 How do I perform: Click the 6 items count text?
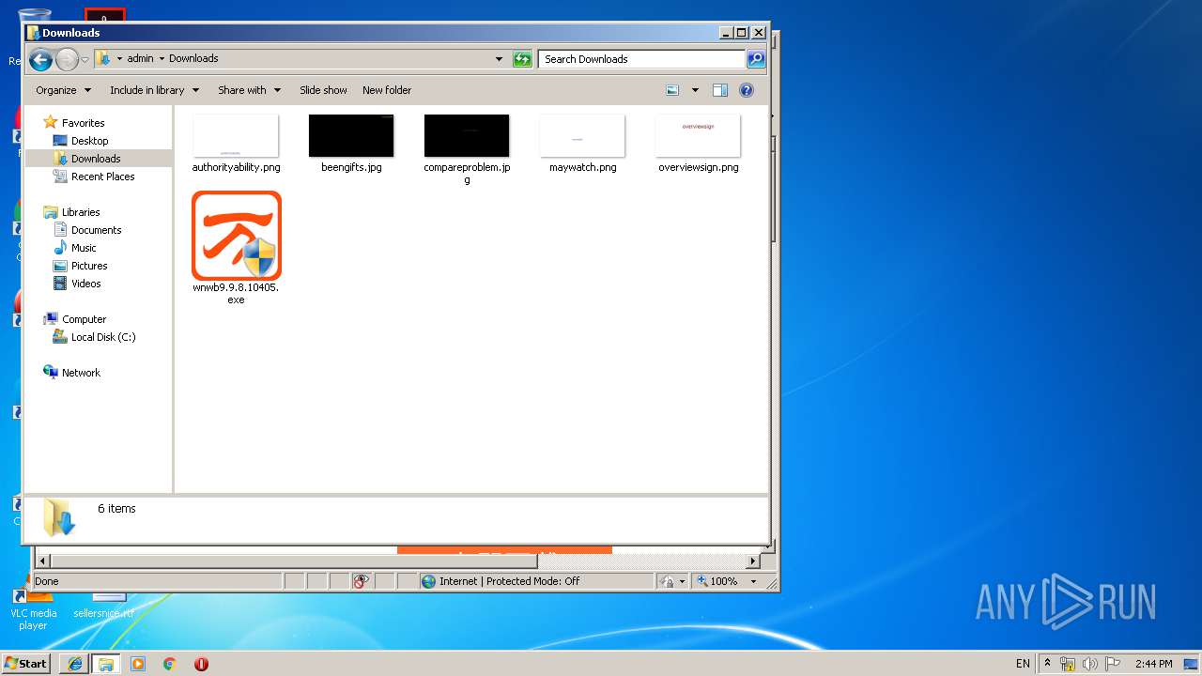pyautogui.click(x=116, y=508)
